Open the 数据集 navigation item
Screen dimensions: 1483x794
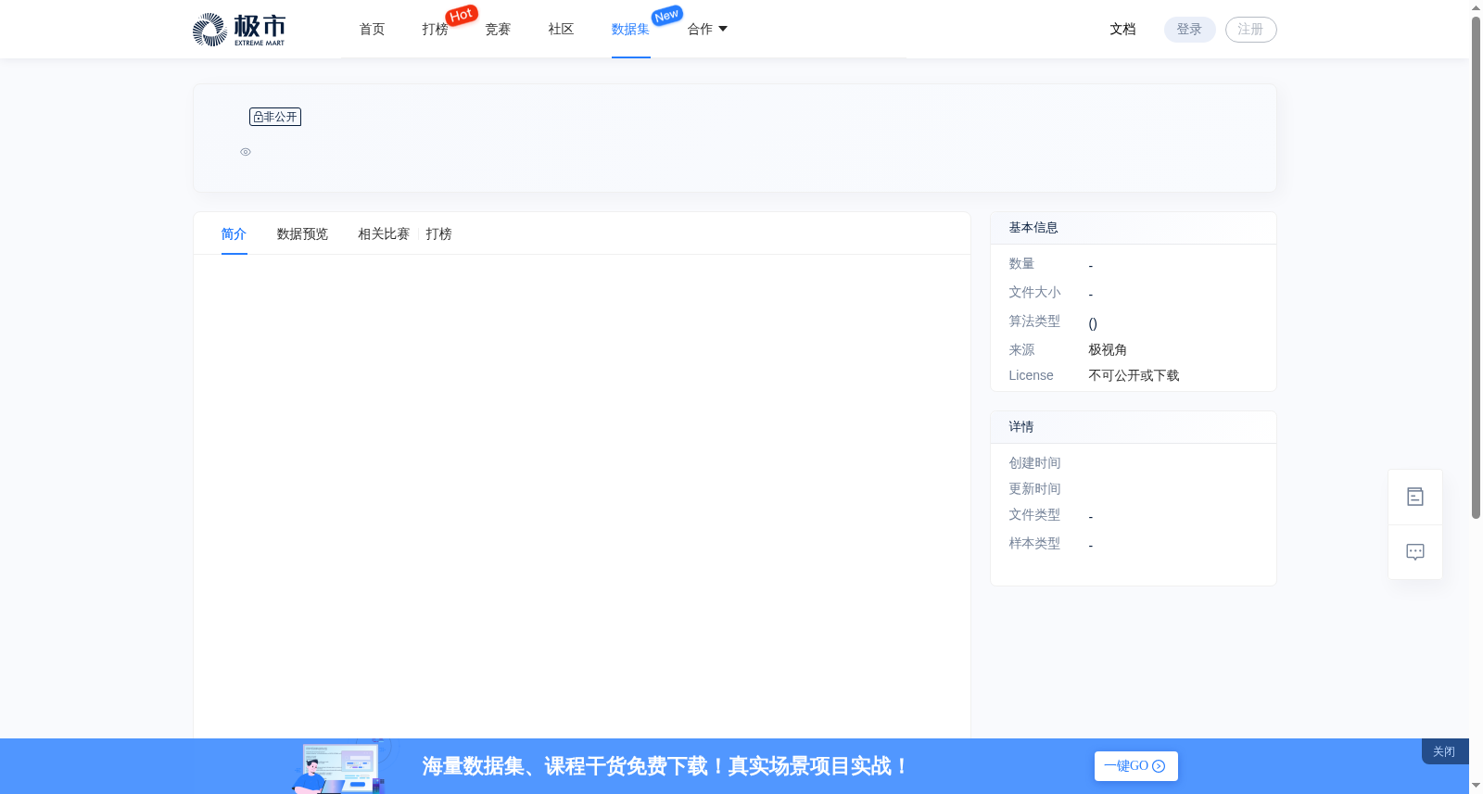pos(630,30)
